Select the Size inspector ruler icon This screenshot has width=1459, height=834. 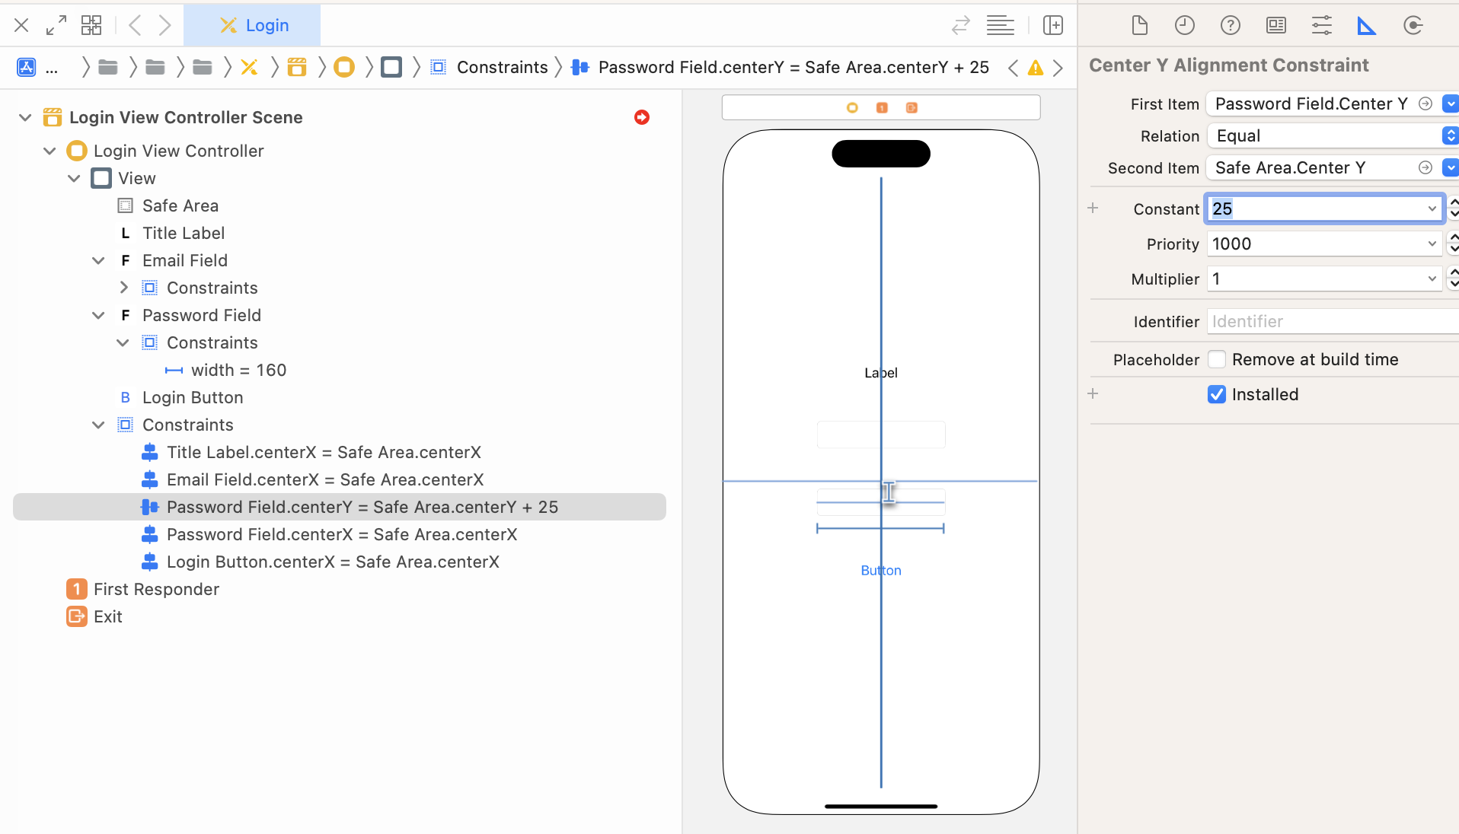point(1367,25)
